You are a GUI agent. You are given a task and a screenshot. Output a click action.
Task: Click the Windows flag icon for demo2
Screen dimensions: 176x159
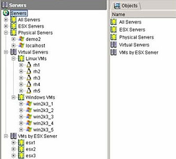(x=21, y=39)
